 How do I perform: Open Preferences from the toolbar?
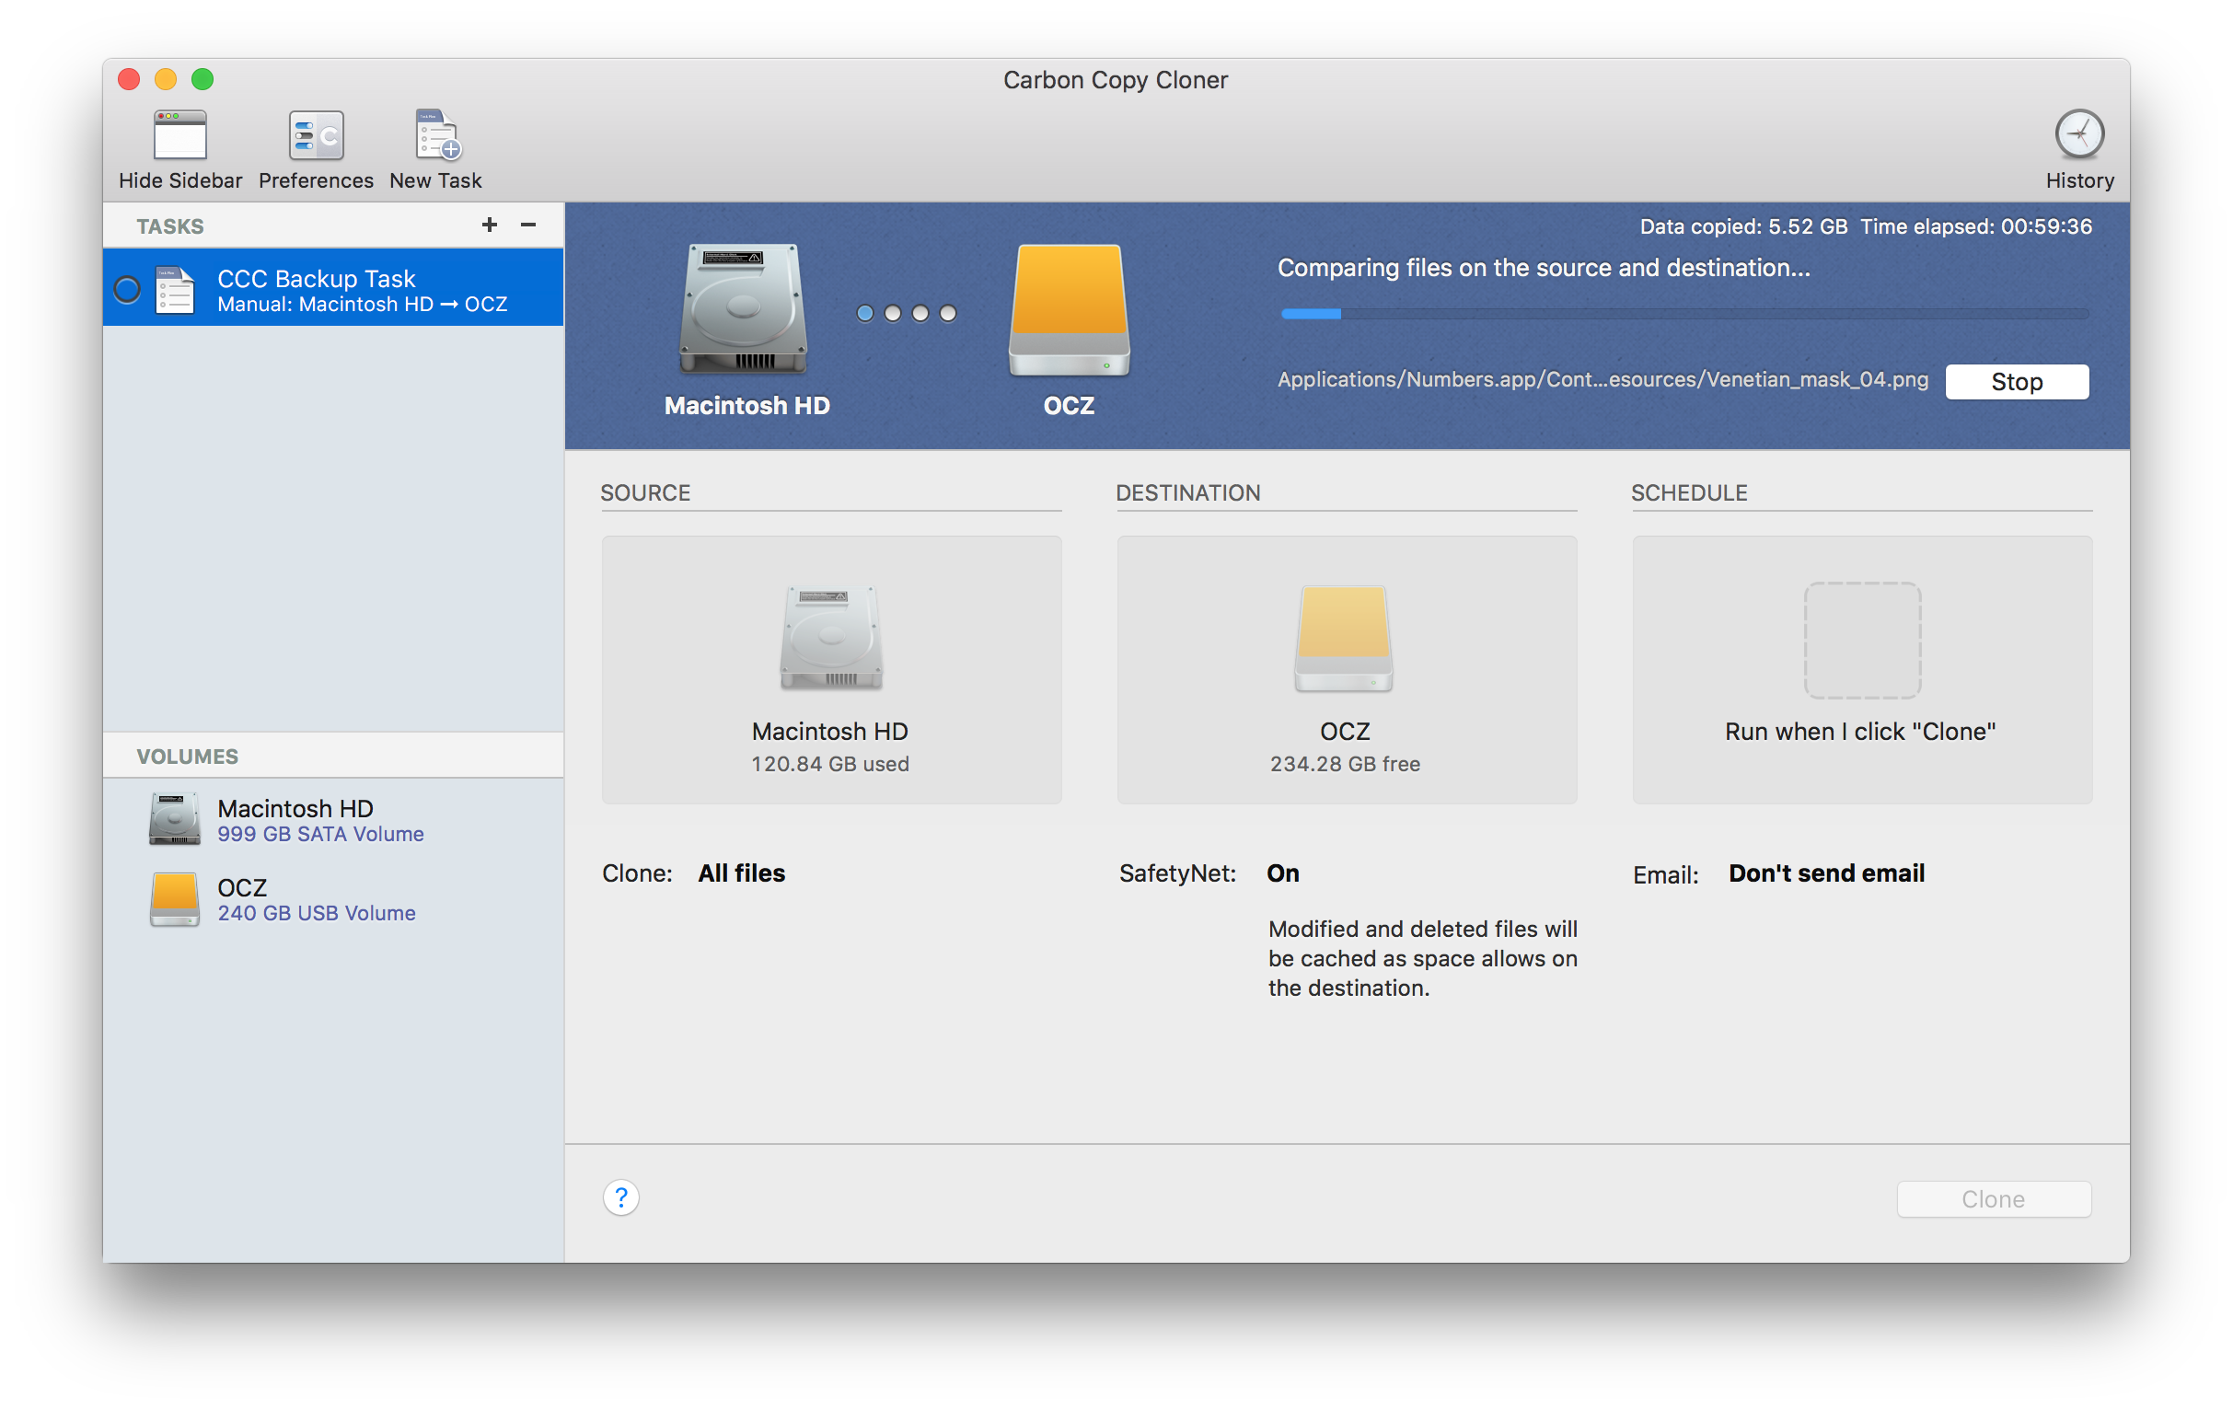(x=316, y=136)
